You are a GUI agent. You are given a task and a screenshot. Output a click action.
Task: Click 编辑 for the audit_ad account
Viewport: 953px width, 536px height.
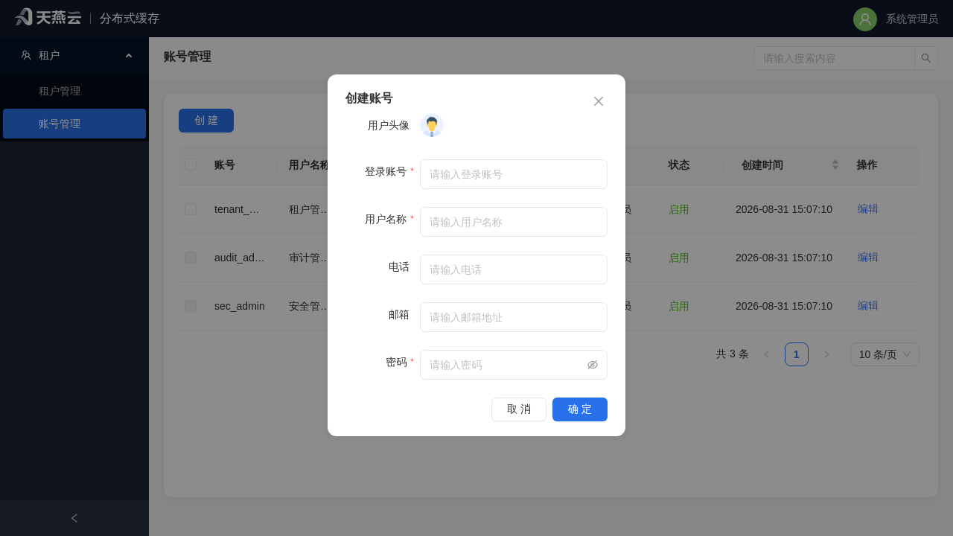click(868, 258)
